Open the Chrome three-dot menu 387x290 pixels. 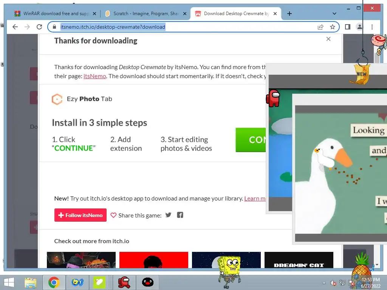click(372, 27)
